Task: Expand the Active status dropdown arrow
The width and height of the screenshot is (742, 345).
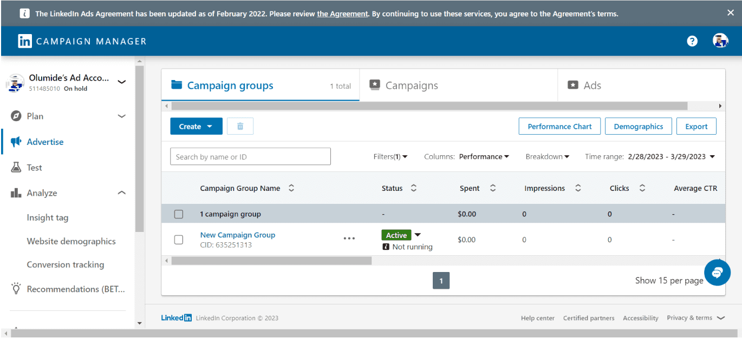Action: [418, 235]
